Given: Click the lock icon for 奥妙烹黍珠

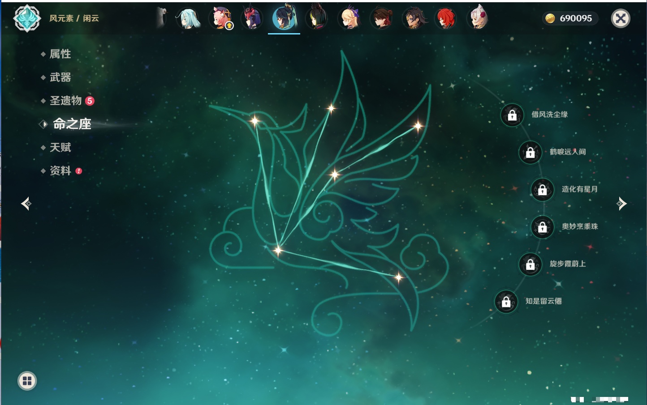Looking at the screenshot, I should tap(543, 227).
